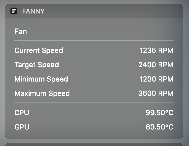Select the Minimum Speed label

point(41,79)
